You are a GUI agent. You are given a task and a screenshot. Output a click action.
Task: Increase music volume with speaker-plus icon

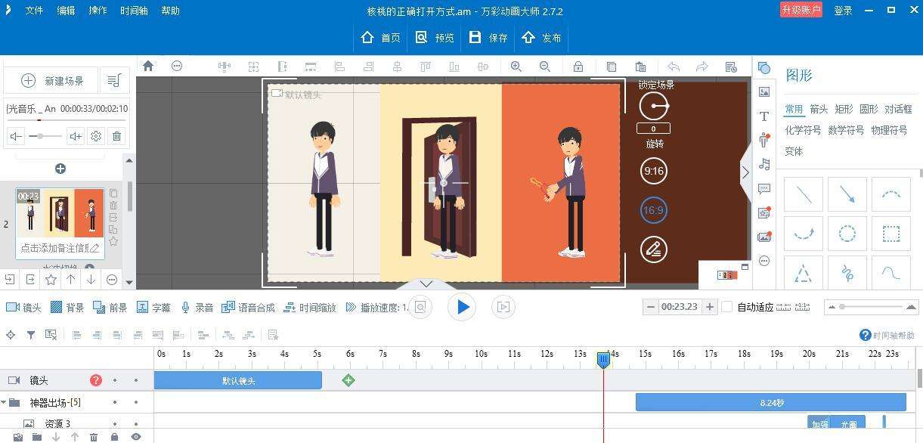click(76, 136)
